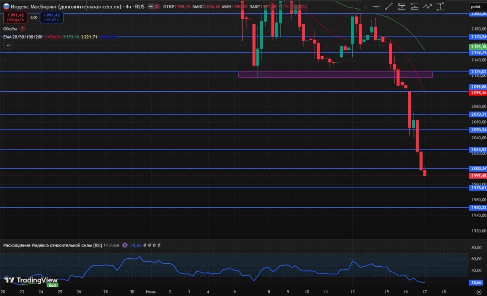Choose the zigzag path arrow tool
The image size is (487, 296).
coord(428,6)
